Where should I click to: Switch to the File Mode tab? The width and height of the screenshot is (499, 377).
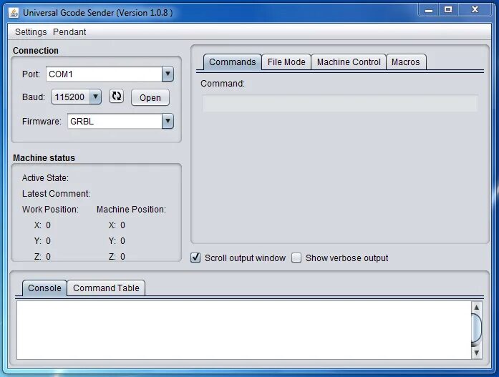coord(286,62)
